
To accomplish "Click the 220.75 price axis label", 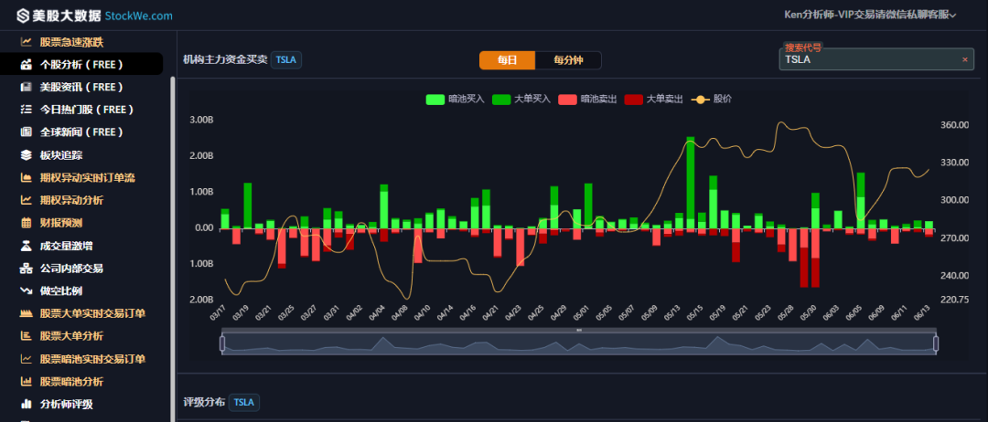I will point(954,300).
